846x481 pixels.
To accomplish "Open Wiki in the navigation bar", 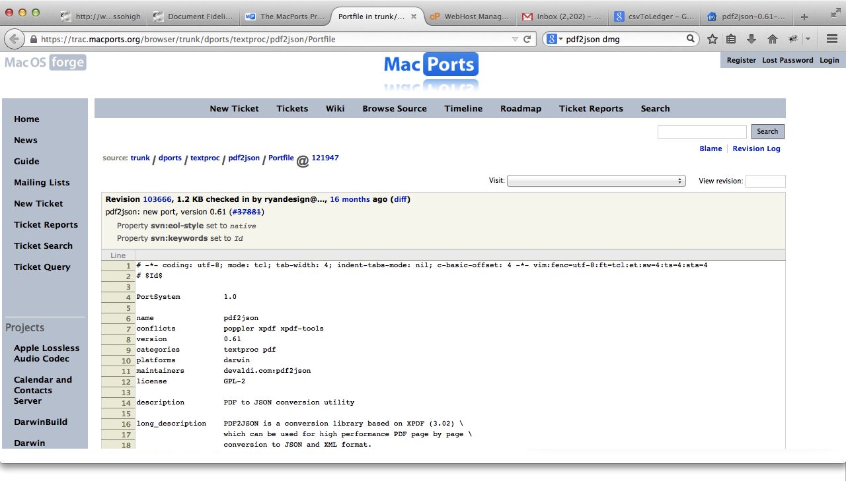I will pyautogui.click(x=335, y=108).
